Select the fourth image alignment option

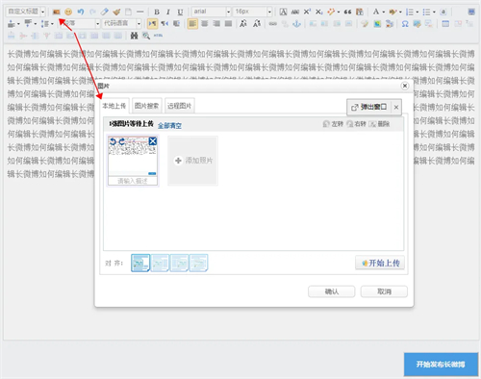tap(198, 263)
